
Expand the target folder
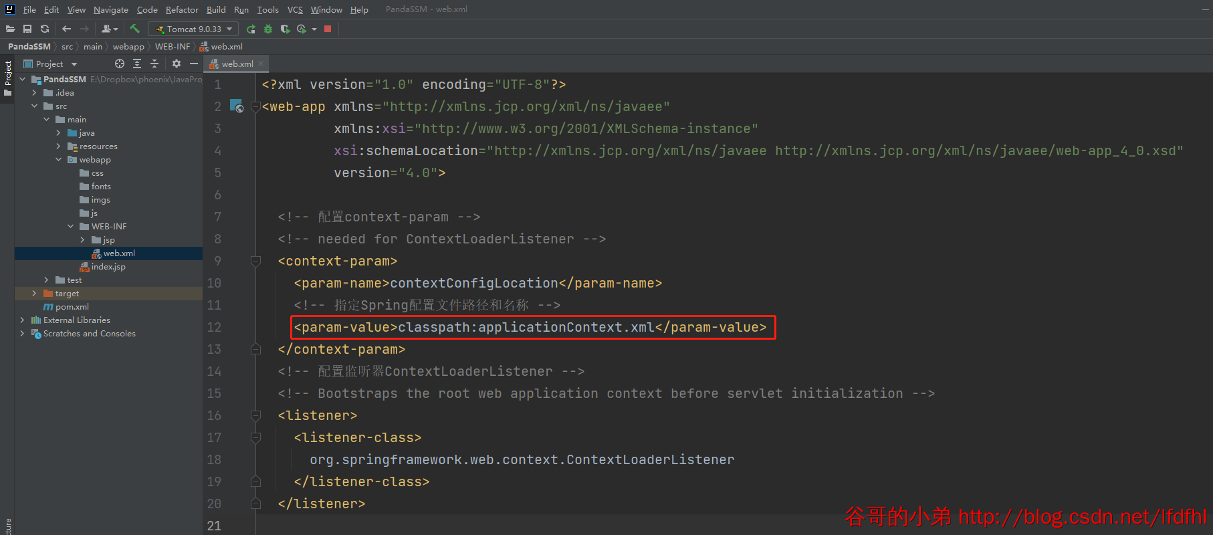tap(35, 293)
